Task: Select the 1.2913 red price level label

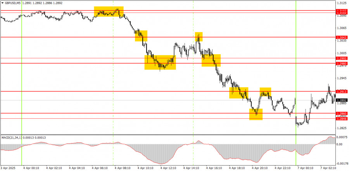Action: [342, 92]
